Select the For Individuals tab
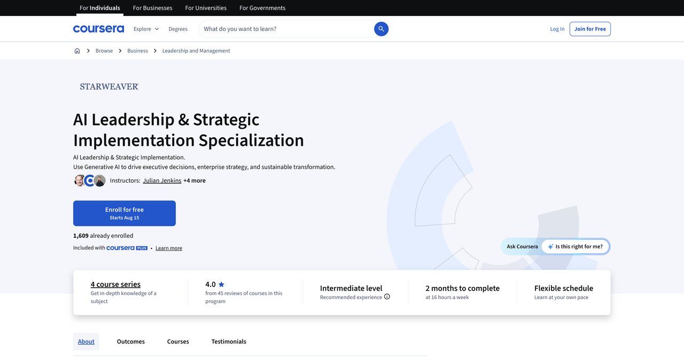Viewport: 684px width, 358px height. (100, 8)
